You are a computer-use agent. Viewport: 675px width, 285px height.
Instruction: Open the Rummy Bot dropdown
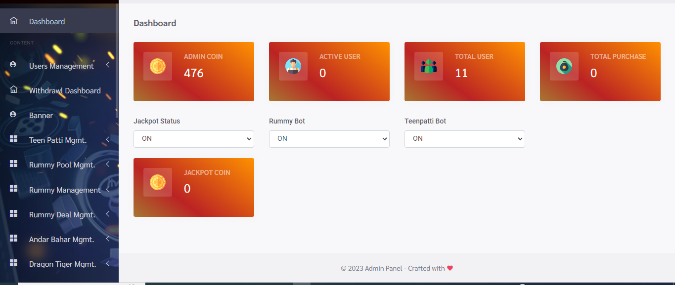[329, 139]
